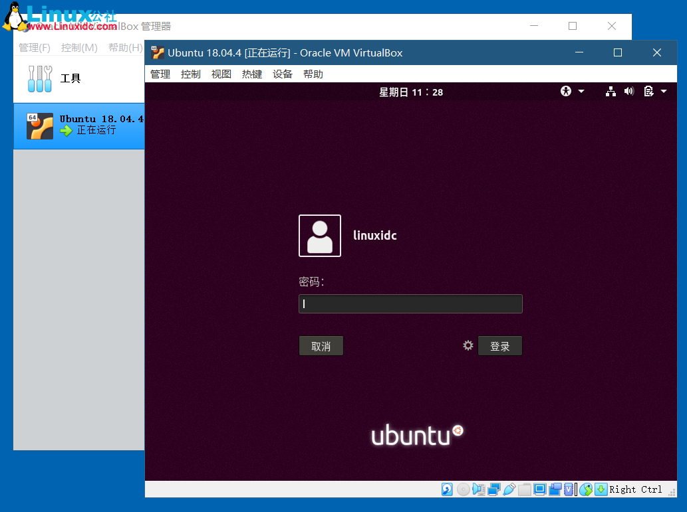Expand the dropdown beside the accessibility icon
The width and height of the screenshot is (687, 512).
point(581,91)
